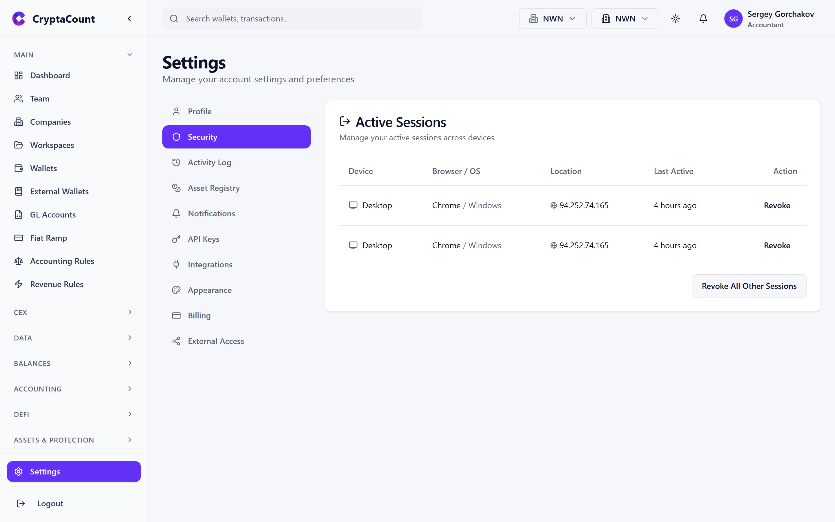Click the API Keys key icon
The image size is (835, 522).
pos(176,239)
